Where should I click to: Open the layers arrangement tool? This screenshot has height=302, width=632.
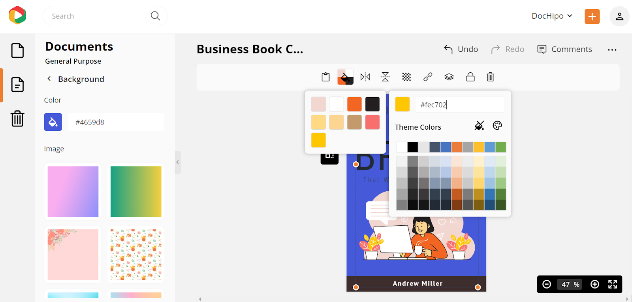coord(449,77)
